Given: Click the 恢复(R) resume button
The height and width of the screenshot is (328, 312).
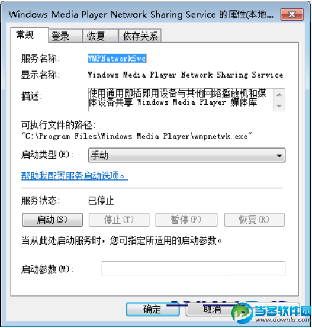Looking at the screenshot, I should tap(255, 220).
